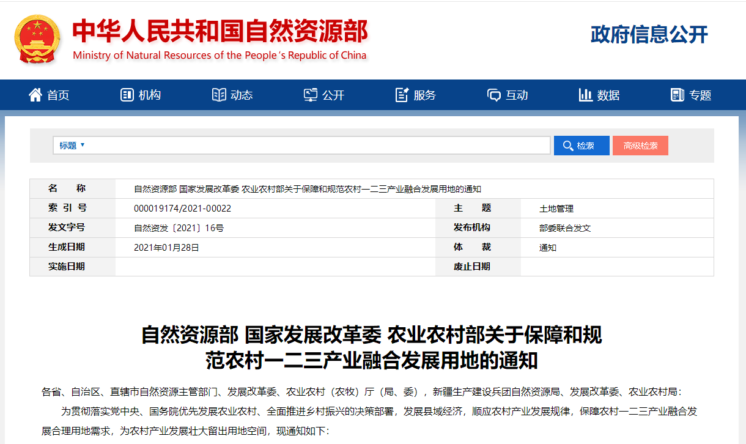Click the 动态 open-book icon
Screen dimensions: 746x444
pos(219,95)
